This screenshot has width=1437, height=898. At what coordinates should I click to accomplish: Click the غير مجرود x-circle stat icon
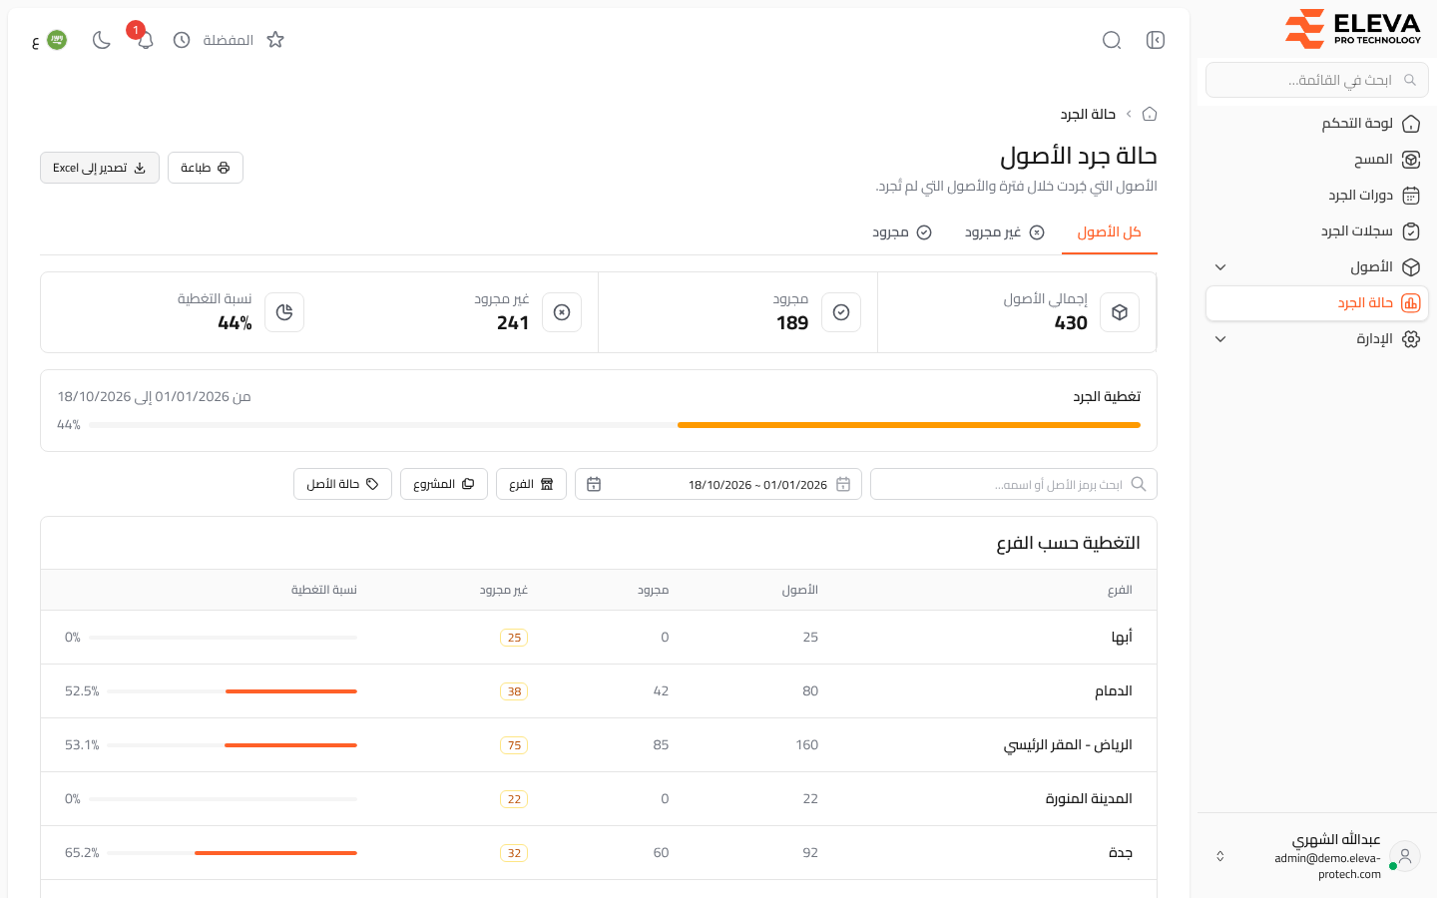[x=562, y=312]
